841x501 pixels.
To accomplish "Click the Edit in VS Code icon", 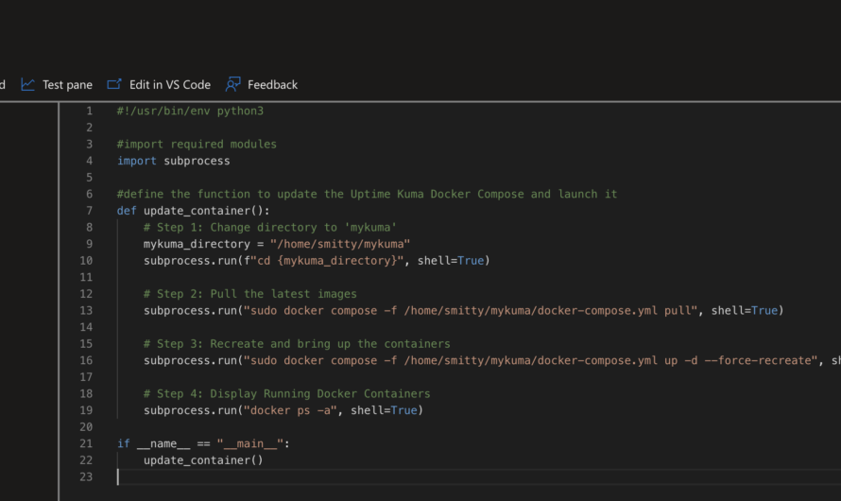I will pos(114,84).
